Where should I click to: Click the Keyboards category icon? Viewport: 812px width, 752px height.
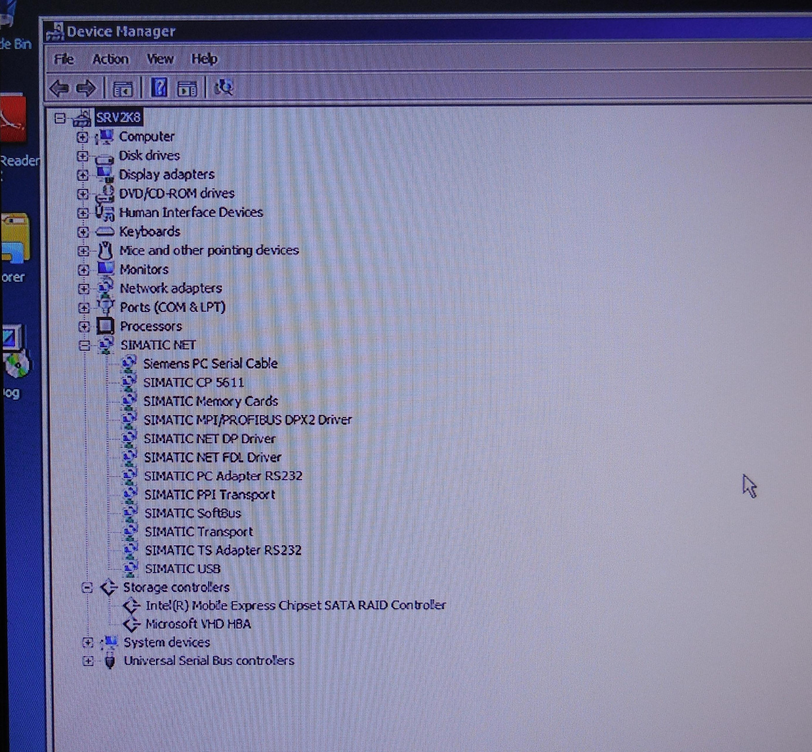pos(105,232)
